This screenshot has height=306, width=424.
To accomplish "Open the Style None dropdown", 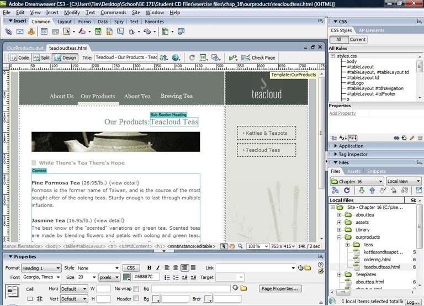I will pyautogui.click(x=98, y=268).
